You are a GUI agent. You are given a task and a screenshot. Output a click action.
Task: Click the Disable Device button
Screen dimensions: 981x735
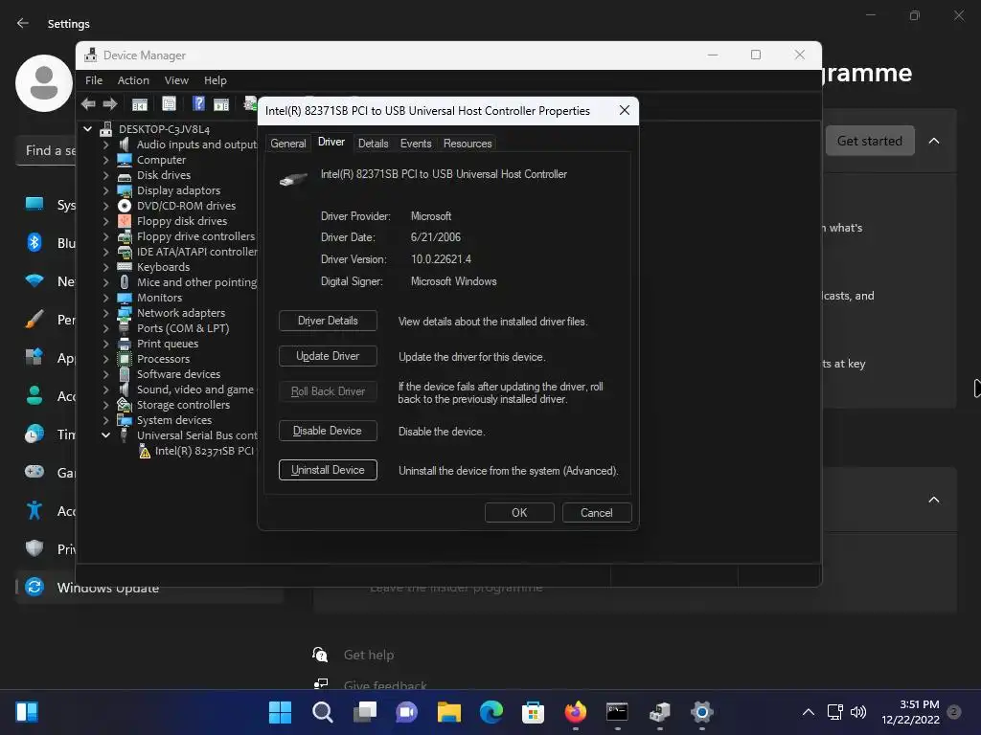tap(328, 431)
